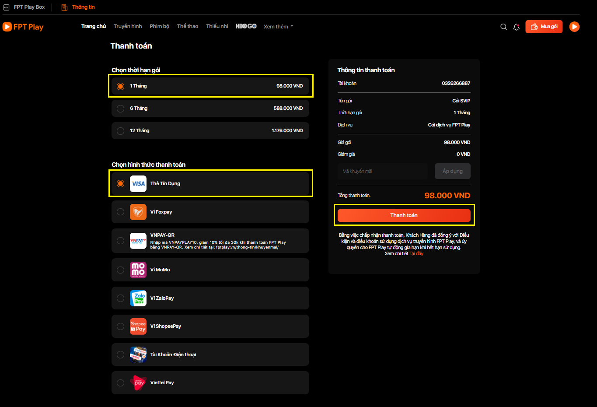Select the 1 Tháng plan radio button
This screenshot has width=597, height=407.
click(120, 86)
